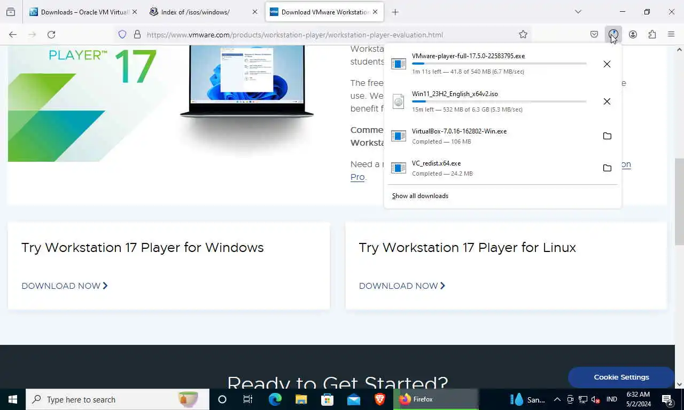Viewport: 684px width, 410px height.
Task: Click VMware player download progress bar
Action: (x=499, y=64)
